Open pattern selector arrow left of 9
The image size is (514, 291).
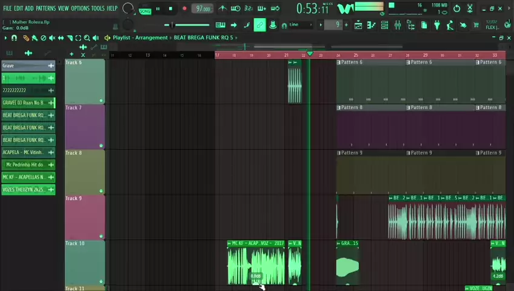[x=321, y=25]
